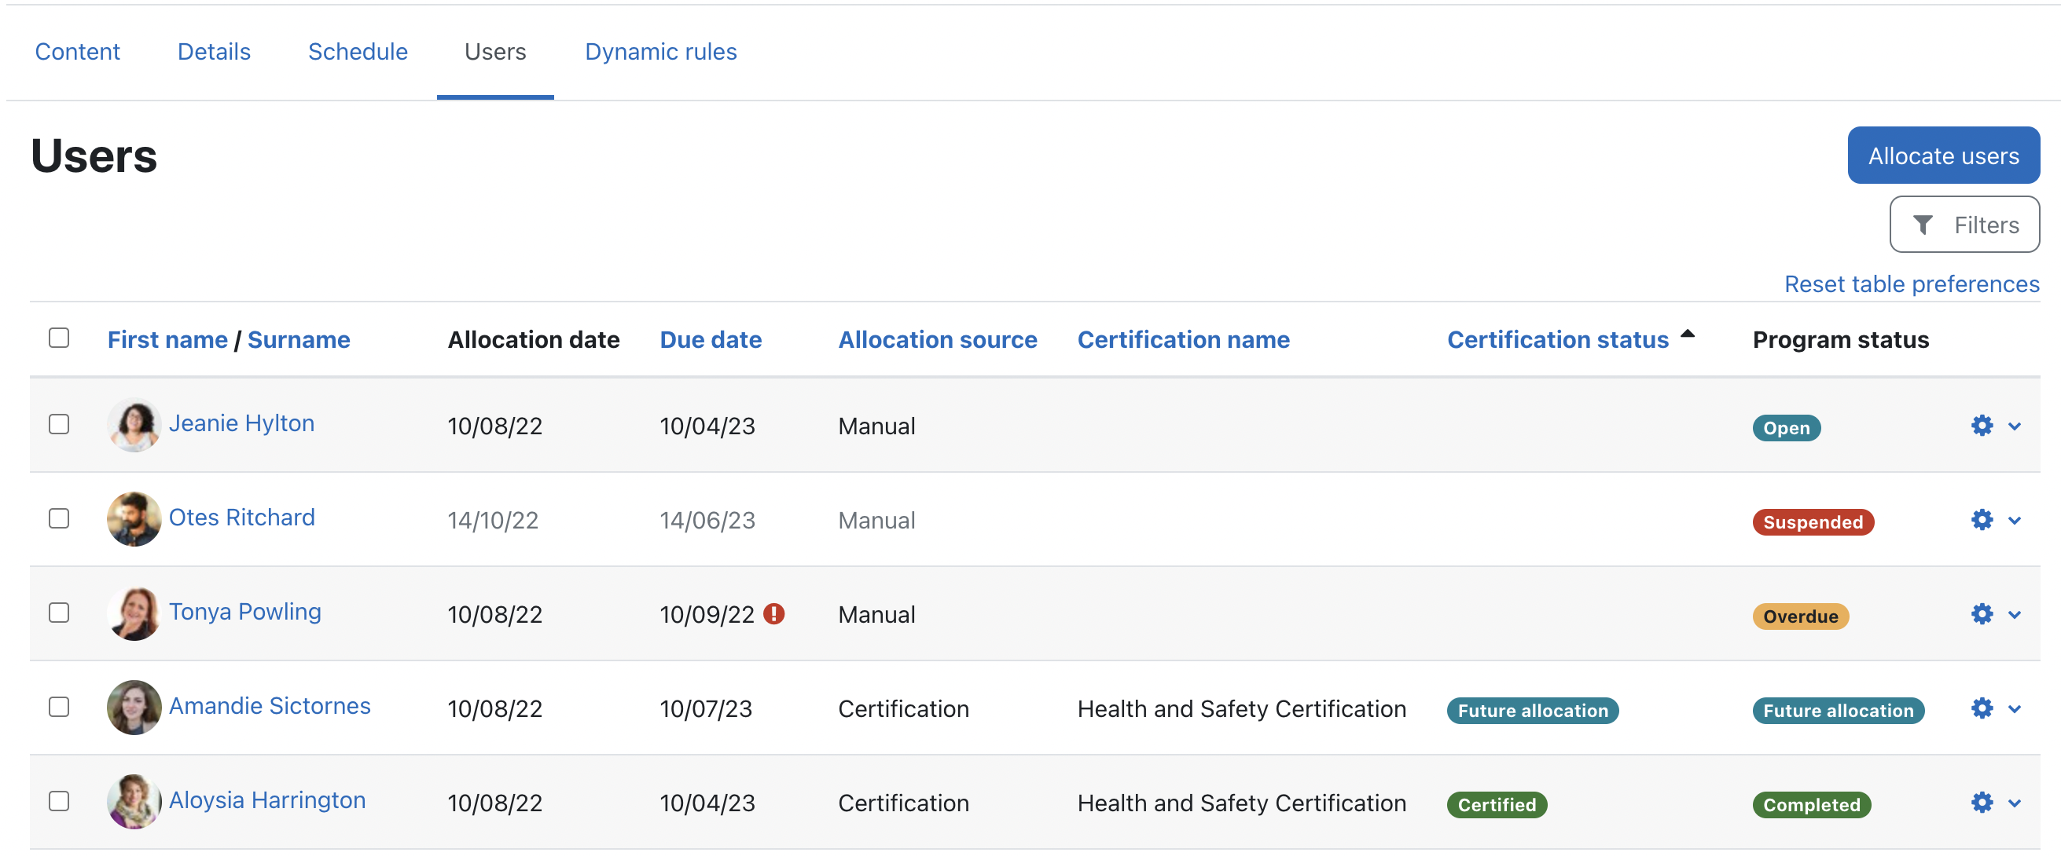The image size is (2061, 856).
Task: Open action dropdown arrow for Otes Ritchard
Action: tap(2015, 521)
